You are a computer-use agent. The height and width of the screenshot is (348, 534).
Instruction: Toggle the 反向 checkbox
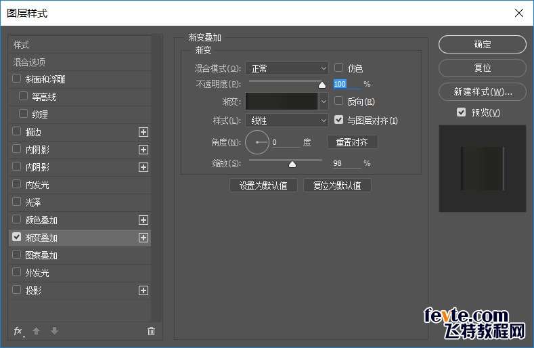pos(338,101)
